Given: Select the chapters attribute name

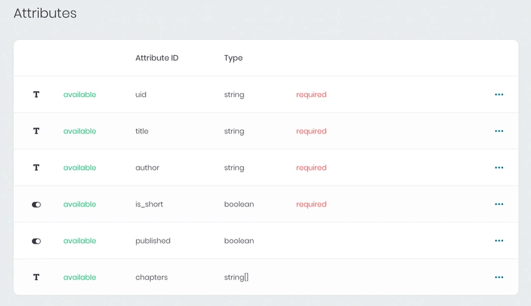Looking at the screenshot, I should tap(151, 277).
